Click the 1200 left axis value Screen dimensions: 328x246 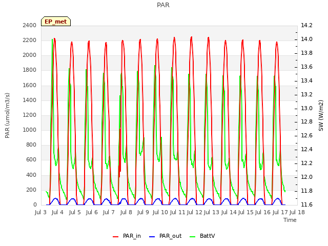tap(30, 115)
